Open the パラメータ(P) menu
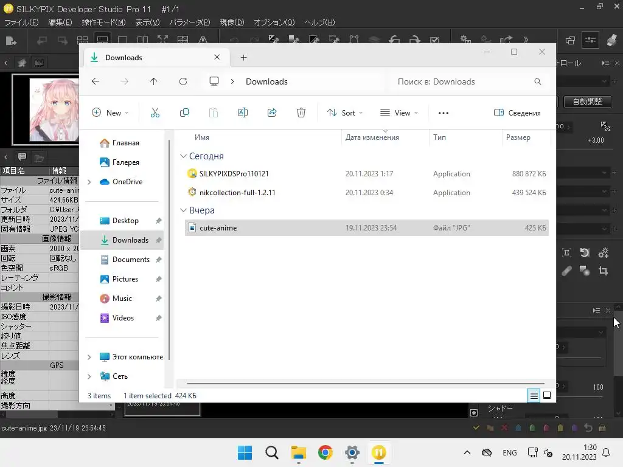623x467 pixels. click(x=190, y=22)
